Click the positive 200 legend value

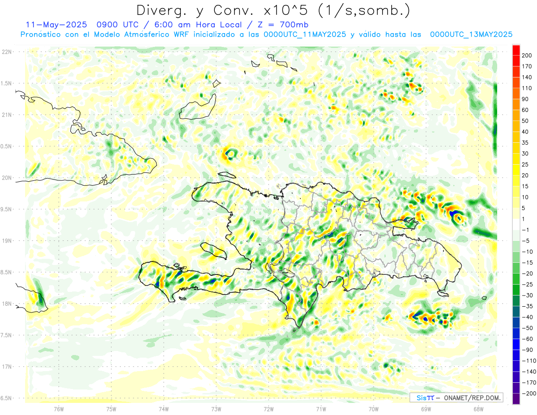click(x=527, y=56)
